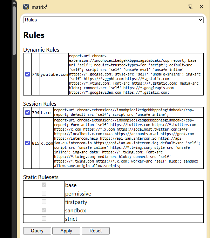This screenshot has height=238, width=210.
Task: Click the scrollbar up arrow
Action: 14,3
